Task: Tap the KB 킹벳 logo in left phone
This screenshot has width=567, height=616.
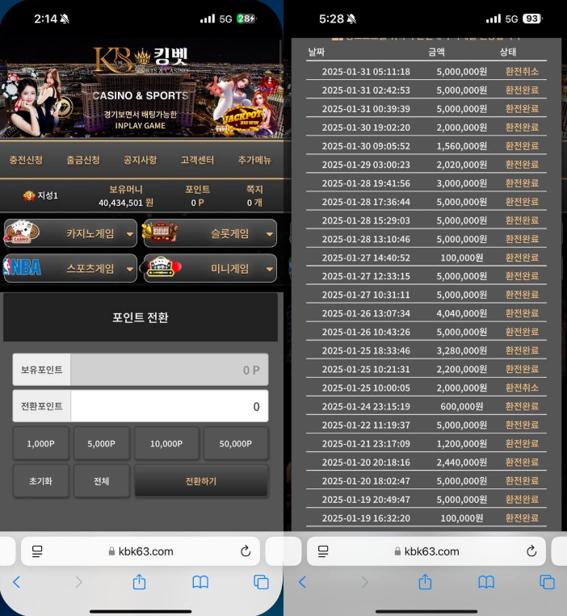Action: click(141, 60)
